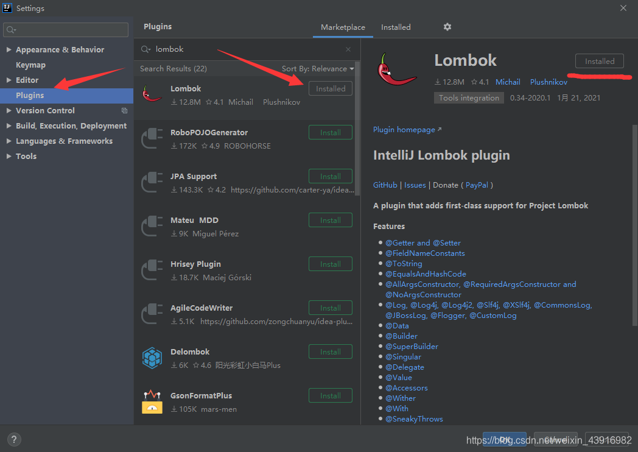
Task: Click the Lombok chili icon in results
Action: 152,94
